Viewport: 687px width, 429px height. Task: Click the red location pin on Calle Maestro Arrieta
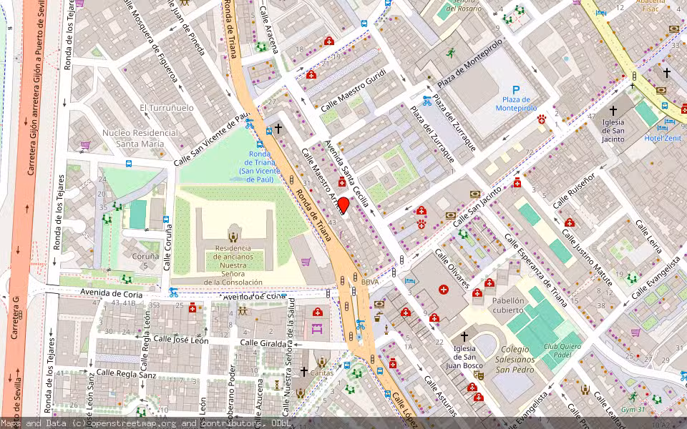pyautogui.click(x=343, y=206)
